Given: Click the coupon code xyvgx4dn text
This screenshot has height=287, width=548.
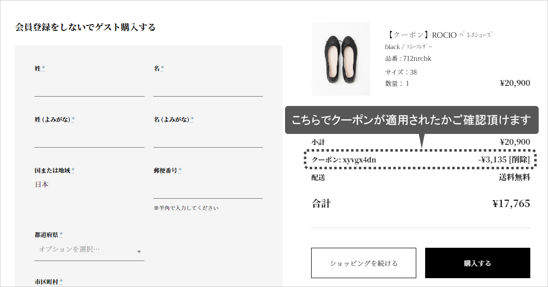Looking at the screenshot, I should pos(359,160).
